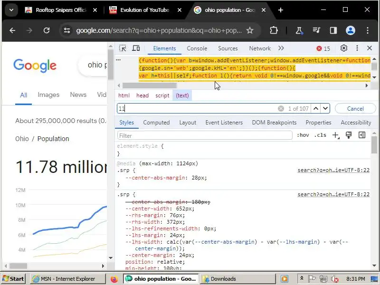This screenshot has width=380, height=285.
Task: Select the News search tab
Action: tap(78, 95)
